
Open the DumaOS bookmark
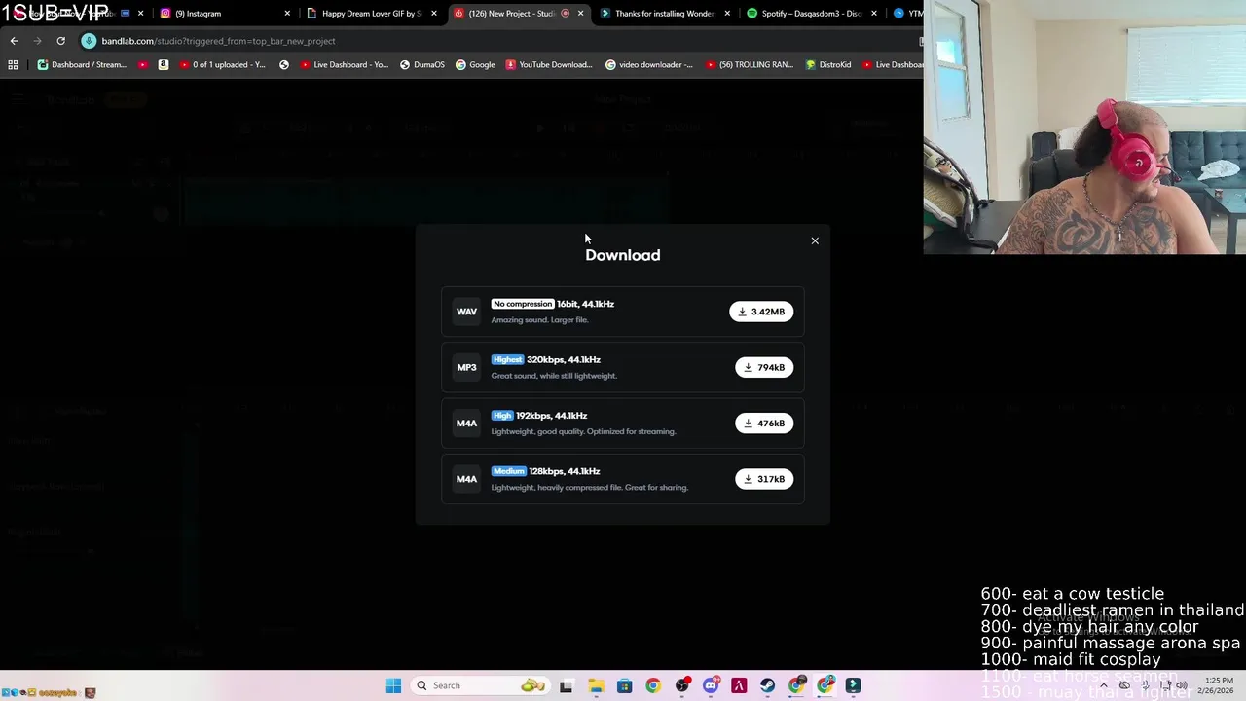(421, 65)
